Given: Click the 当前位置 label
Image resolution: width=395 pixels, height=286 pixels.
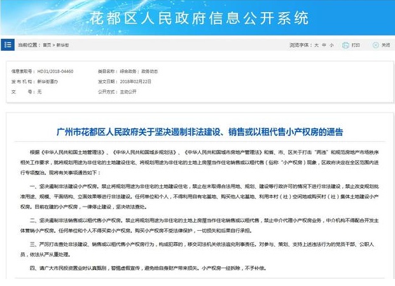Looking at the screenshot, I should pyautogui.click(x=29, y=45).
